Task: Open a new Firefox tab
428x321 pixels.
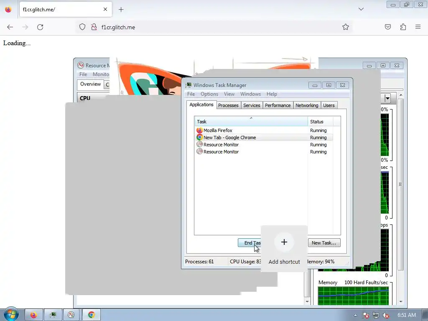Action: click(x=121, y=10)
